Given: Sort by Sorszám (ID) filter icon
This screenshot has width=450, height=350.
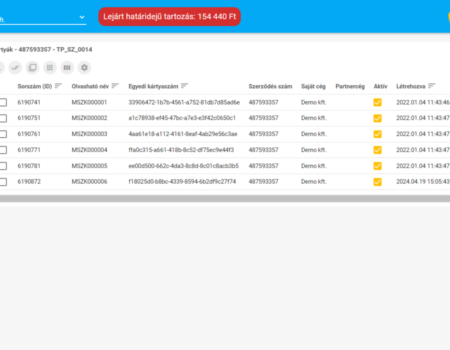Looking at the screenshot, I should [58, 86].
